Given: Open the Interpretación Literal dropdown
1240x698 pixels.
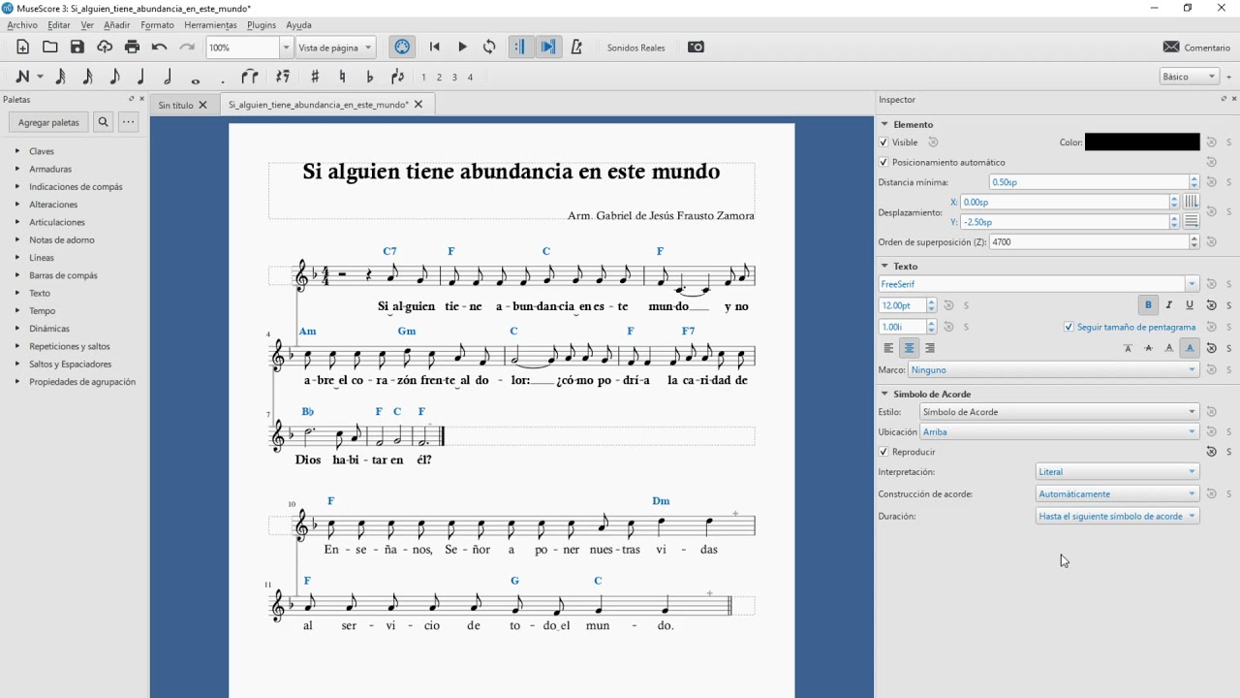Looking at the screenshot, I should click(1117, 471).
